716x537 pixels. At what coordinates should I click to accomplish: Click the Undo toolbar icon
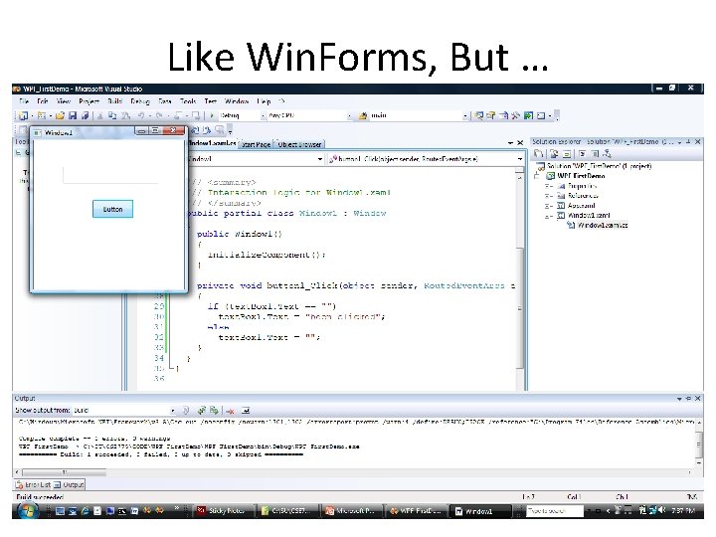tap(141, 116)
